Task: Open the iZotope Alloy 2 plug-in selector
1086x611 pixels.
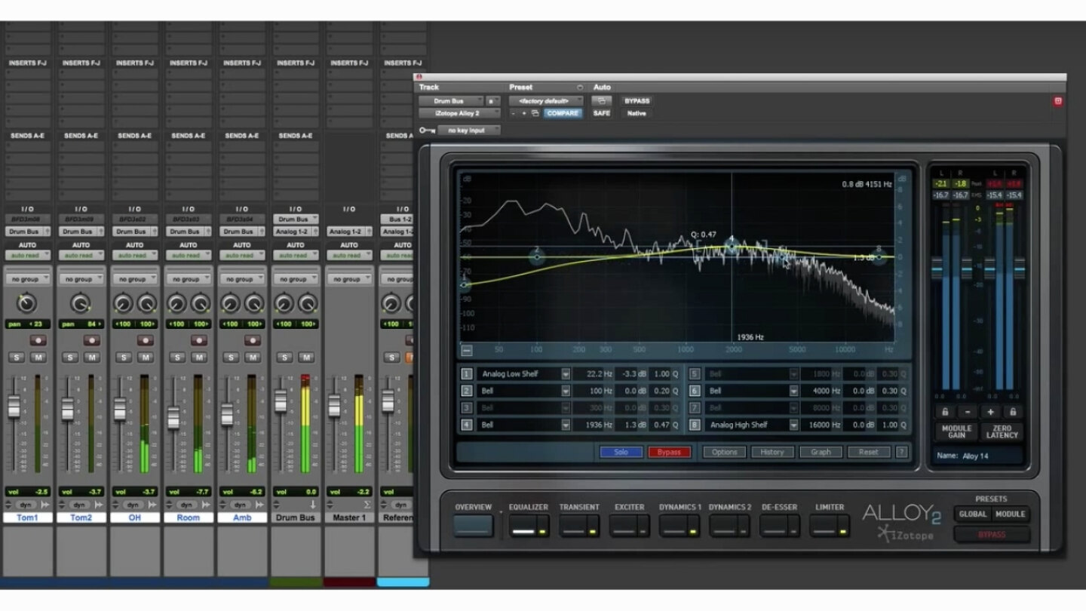Action: pyautogui.click(x=460, y=113)
